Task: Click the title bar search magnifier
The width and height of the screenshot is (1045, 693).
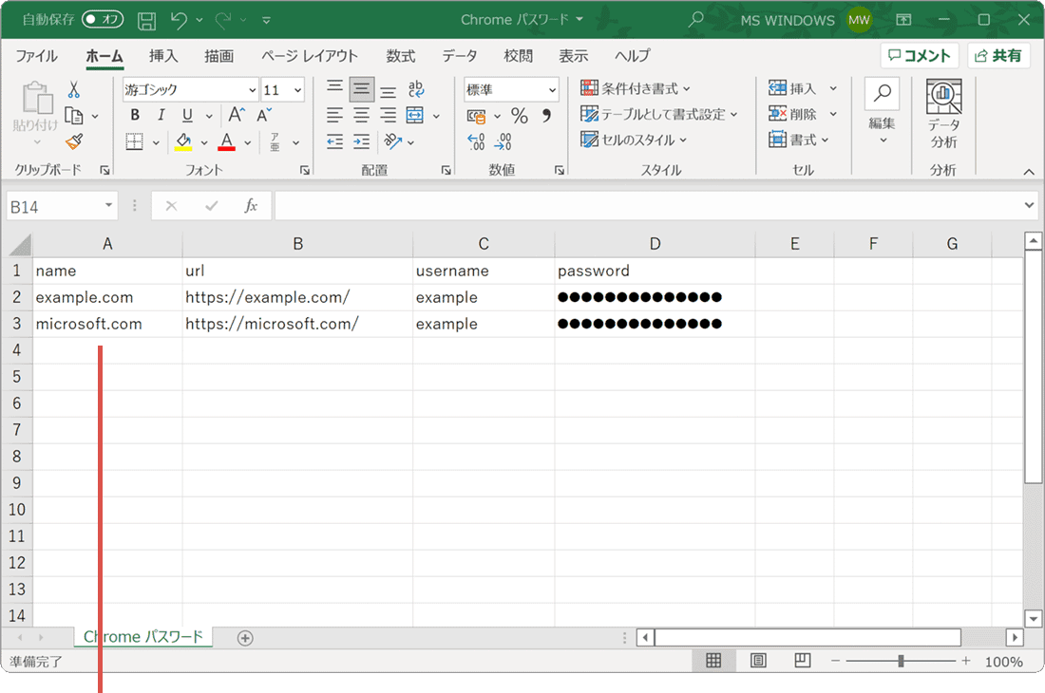Action: click(695, 20)
